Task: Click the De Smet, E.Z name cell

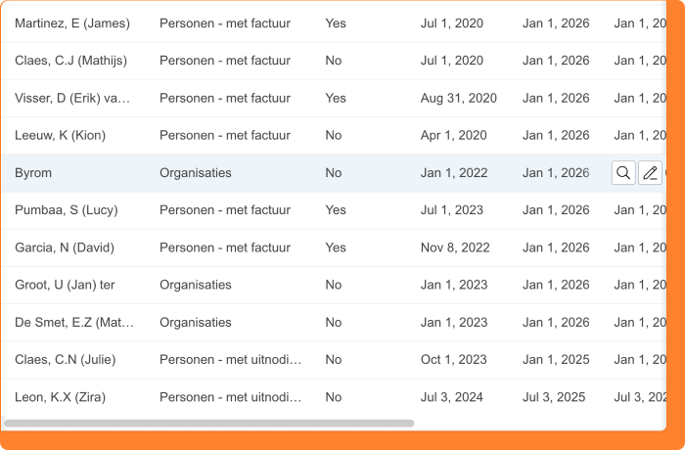Action: 74,322
